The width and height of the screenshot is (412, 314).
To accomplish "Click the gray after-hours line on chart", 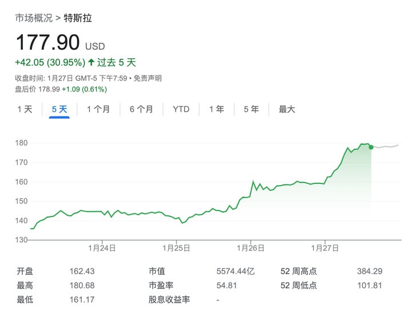I will (386, 146).
